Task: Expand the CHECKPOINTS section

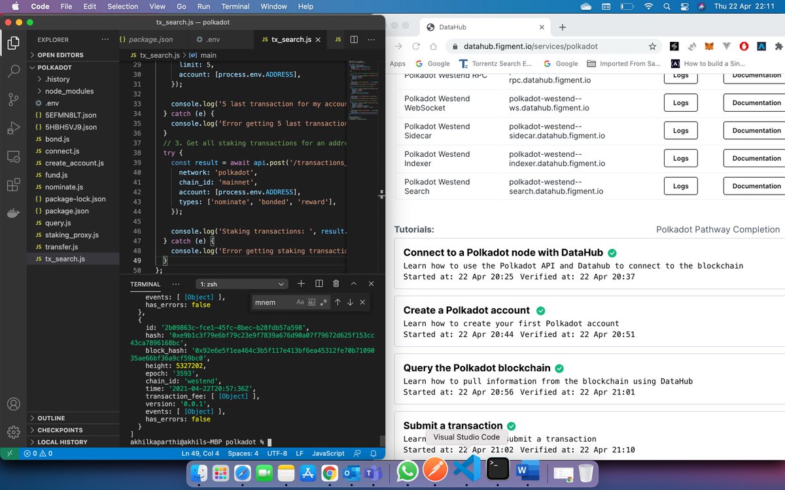Action: point(73,430)
